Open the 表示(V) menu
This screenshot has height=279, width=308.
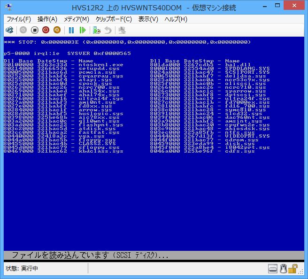(x=148, y=19)
